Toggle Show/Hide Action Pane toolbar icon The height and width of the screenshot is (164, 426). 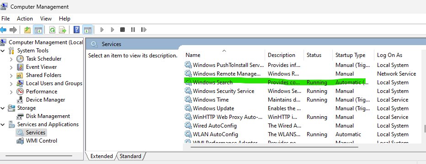pyautogui.click(x=87, y=30)
